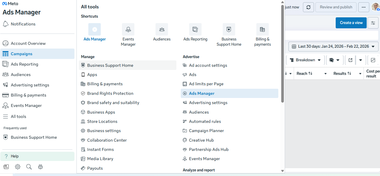Select the Audiences icon in Shortcuts

click(x=162, y=29)
